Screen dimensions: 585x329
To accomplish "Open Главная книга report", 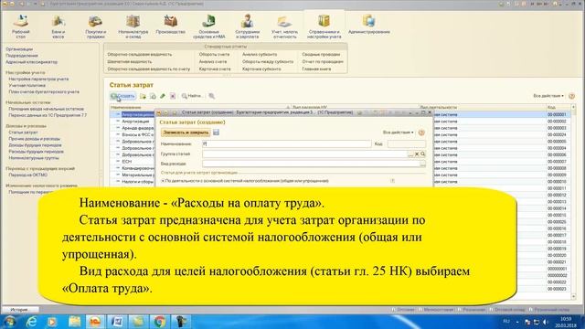I will click(x=316, y=69).
